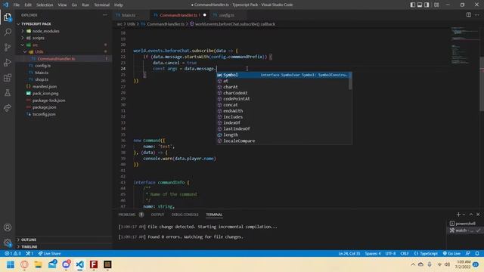Click Live Share in status bar
Screen dimensions: 484x272
click(x=49, y=254)
